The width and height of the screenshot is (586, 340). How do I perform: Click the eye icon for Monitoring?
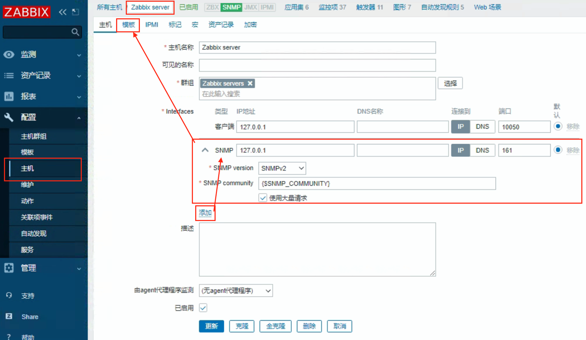click(9, 54)
